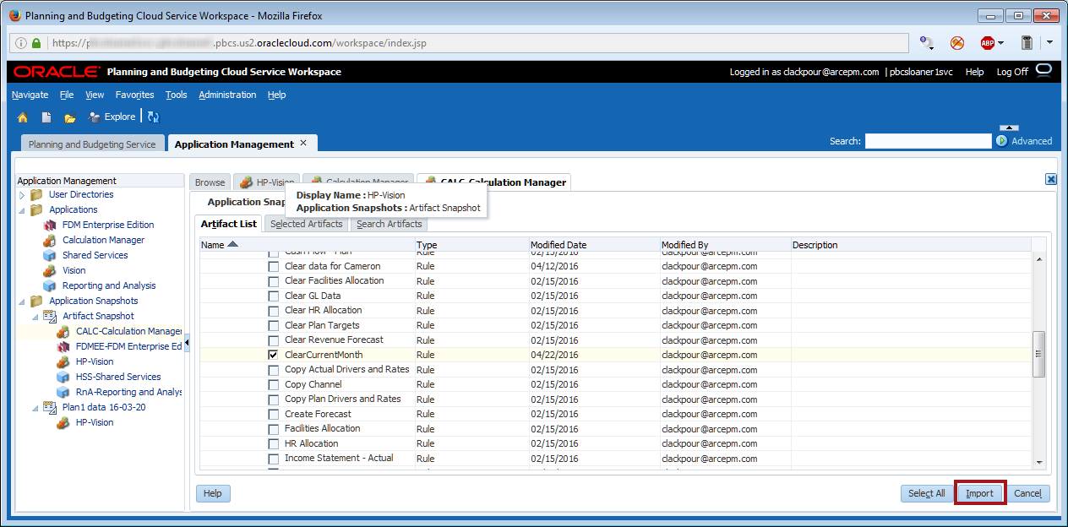Click the Select All button
This screenshot has width=1068, height=527.
pyautogui.click(x=927, y=493)
